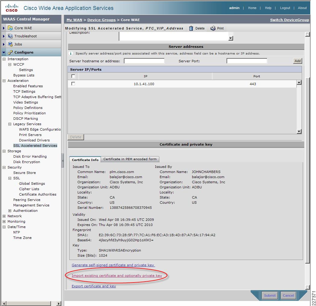The height and width of the screenshot is (306, 316).
Task: Click the Troubleshoot tools icon
Action: [10, 36]
